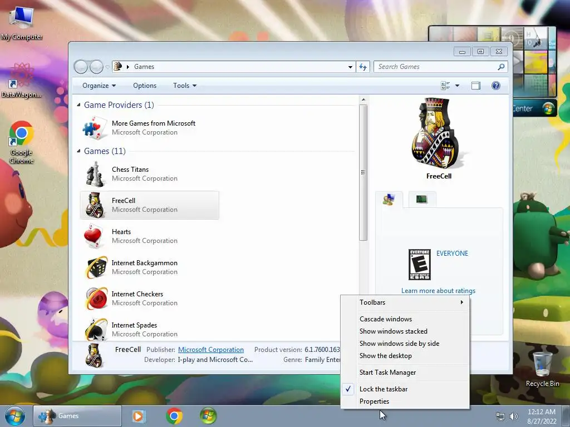Select the Internet Spades icon
The width and height of the screenshot is (570, 427).
96,329
